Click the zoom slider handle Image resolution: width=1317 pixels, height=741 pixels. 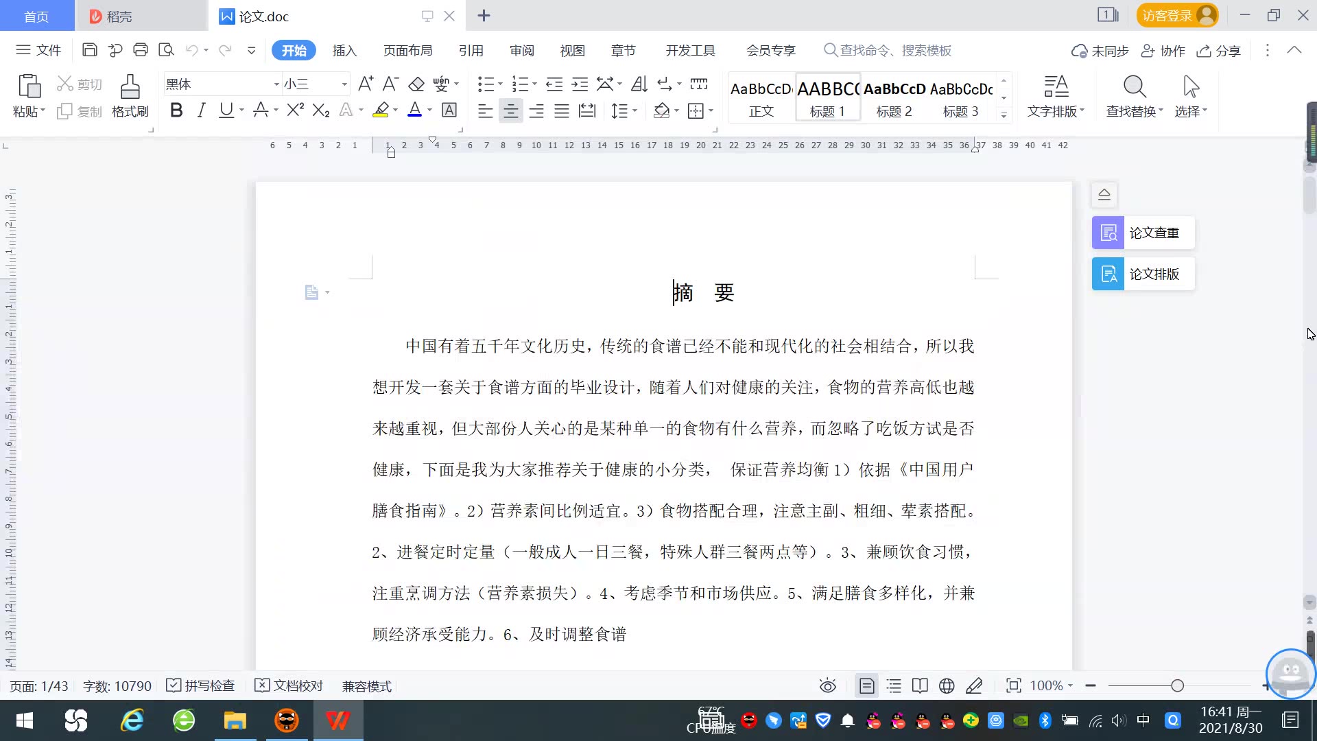1177,685
